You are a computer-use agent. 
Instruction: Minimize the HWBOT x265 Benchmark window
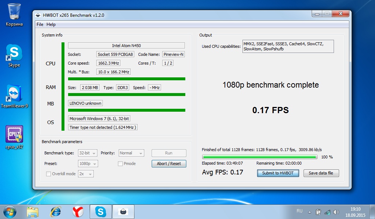click(317, 14)
